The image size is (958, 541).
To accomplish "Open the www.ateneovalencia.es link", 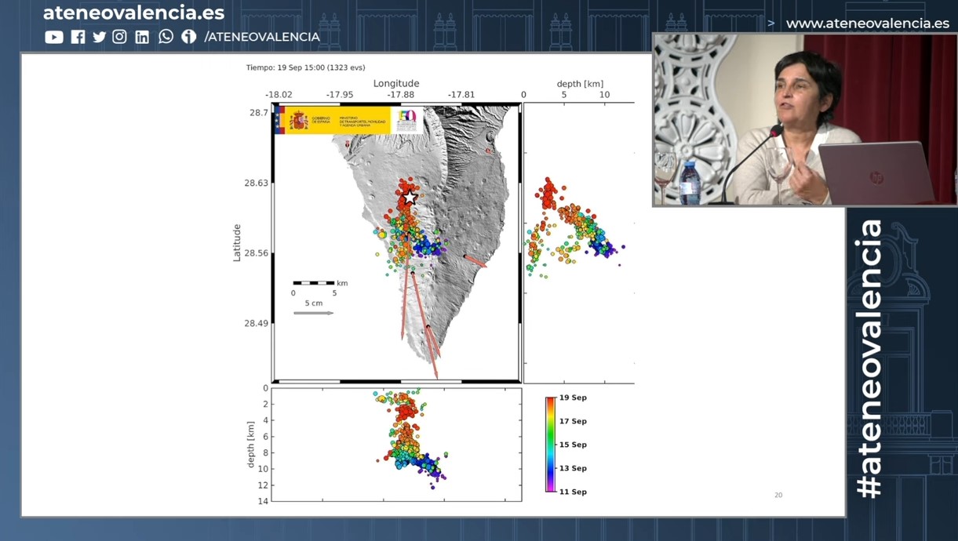I will [x=867, y=24].
